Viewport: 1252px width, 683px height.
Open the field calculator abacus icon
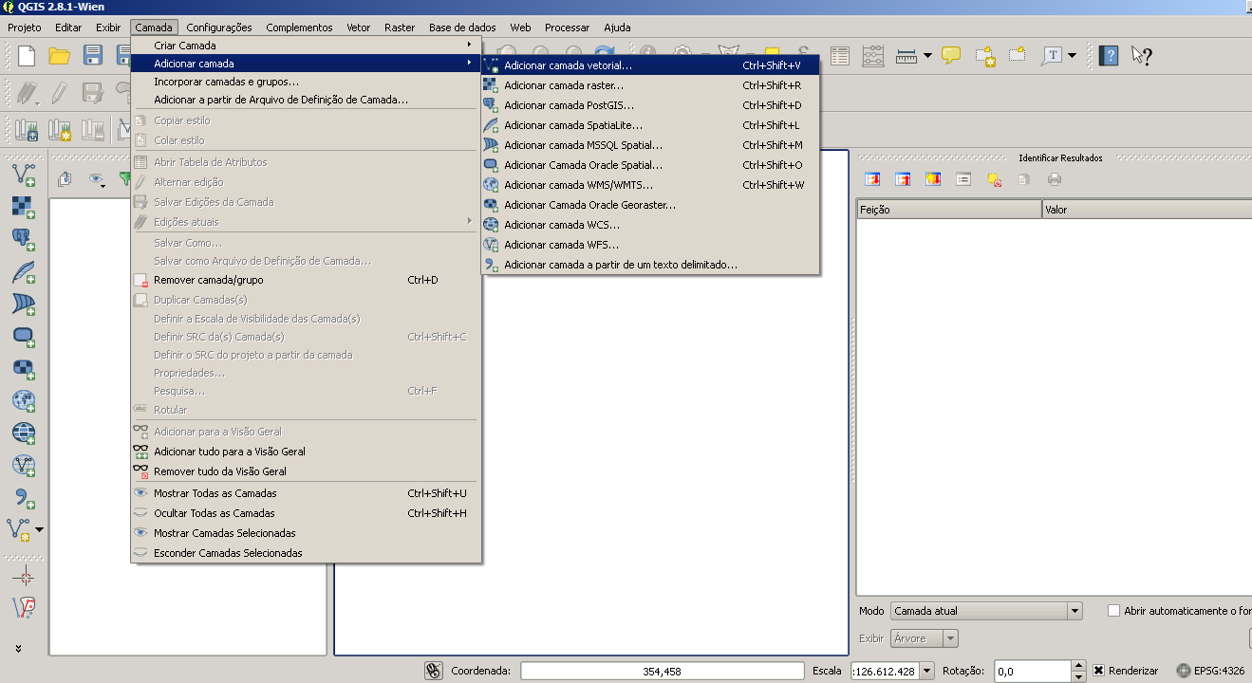pyautogui.click(x=873, y=56)
